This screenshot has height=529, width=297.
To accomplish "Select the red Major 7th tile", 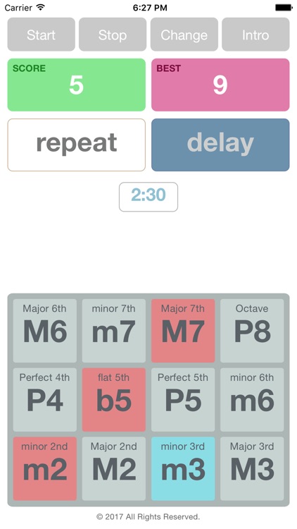I will (x=183, y=331).
